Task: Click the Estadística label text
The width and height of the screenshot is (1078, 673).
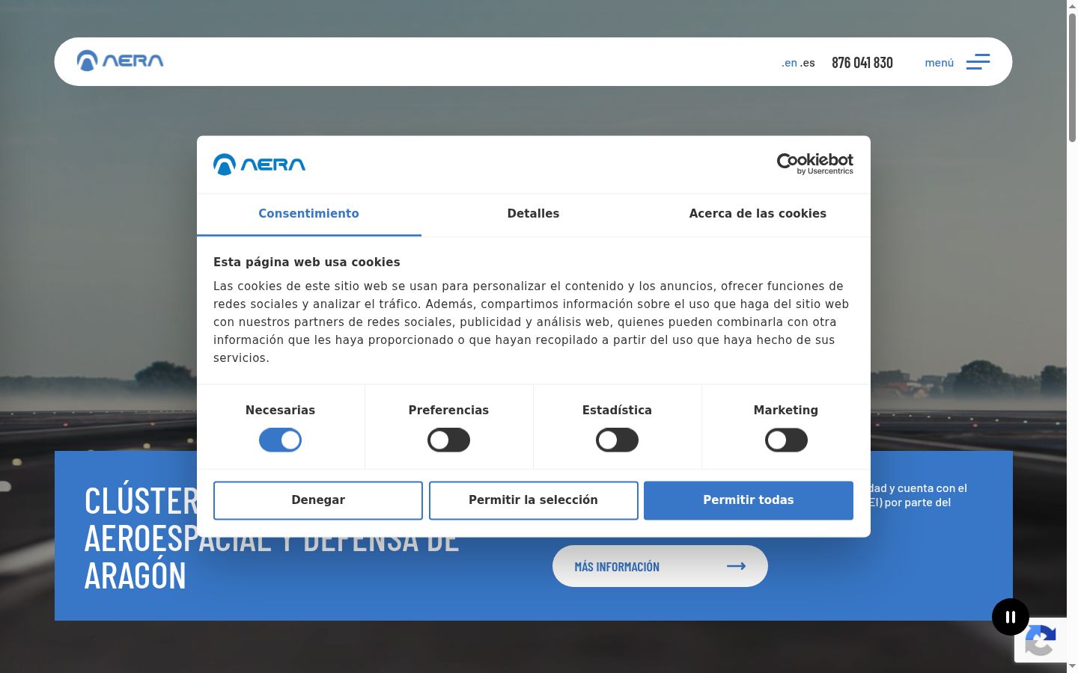Action: 617,411
